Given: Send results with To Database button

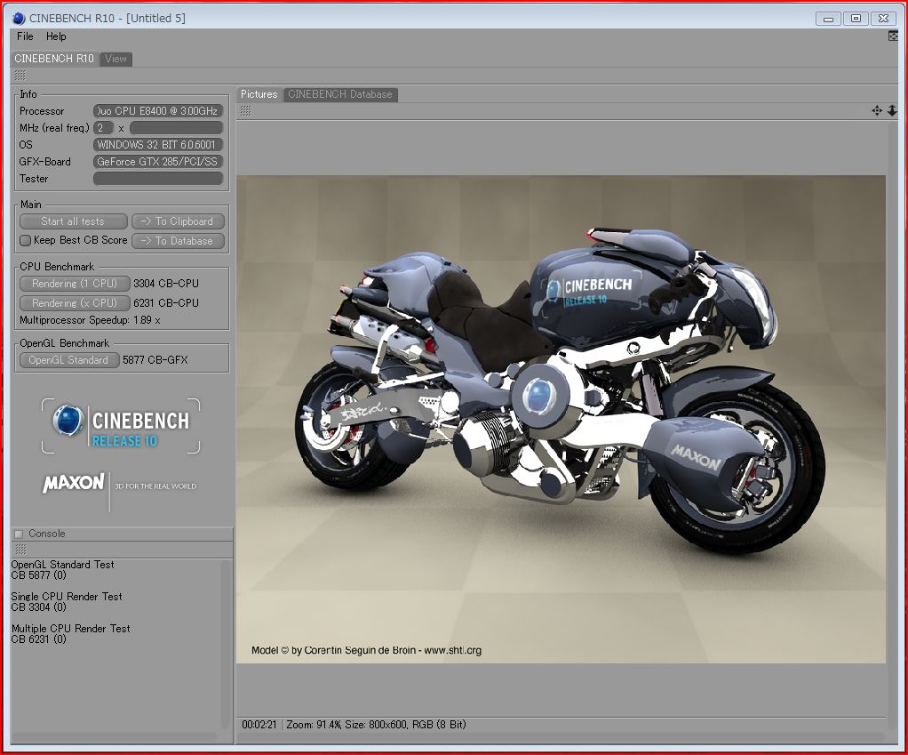Looking at the screenshot, I should pyautogui.click(x=178, y=241).
